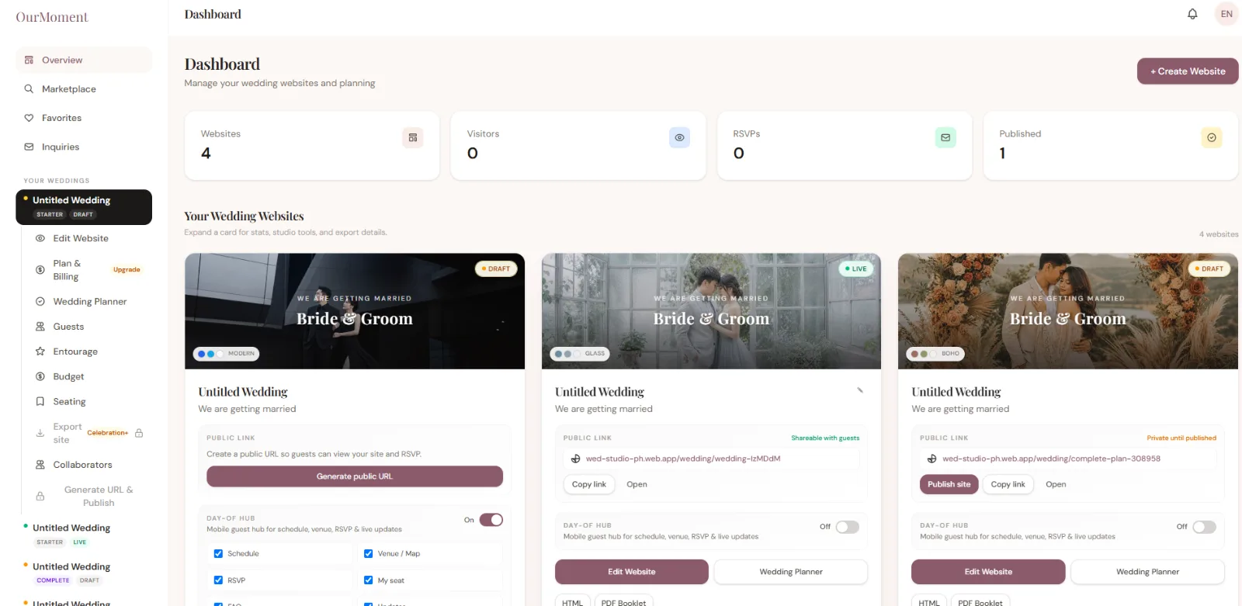This screenshot has width=1242, height=606.
Task: Click the Modern theme color palette chip
Action: pyautogui.click(x=226, y=354)
